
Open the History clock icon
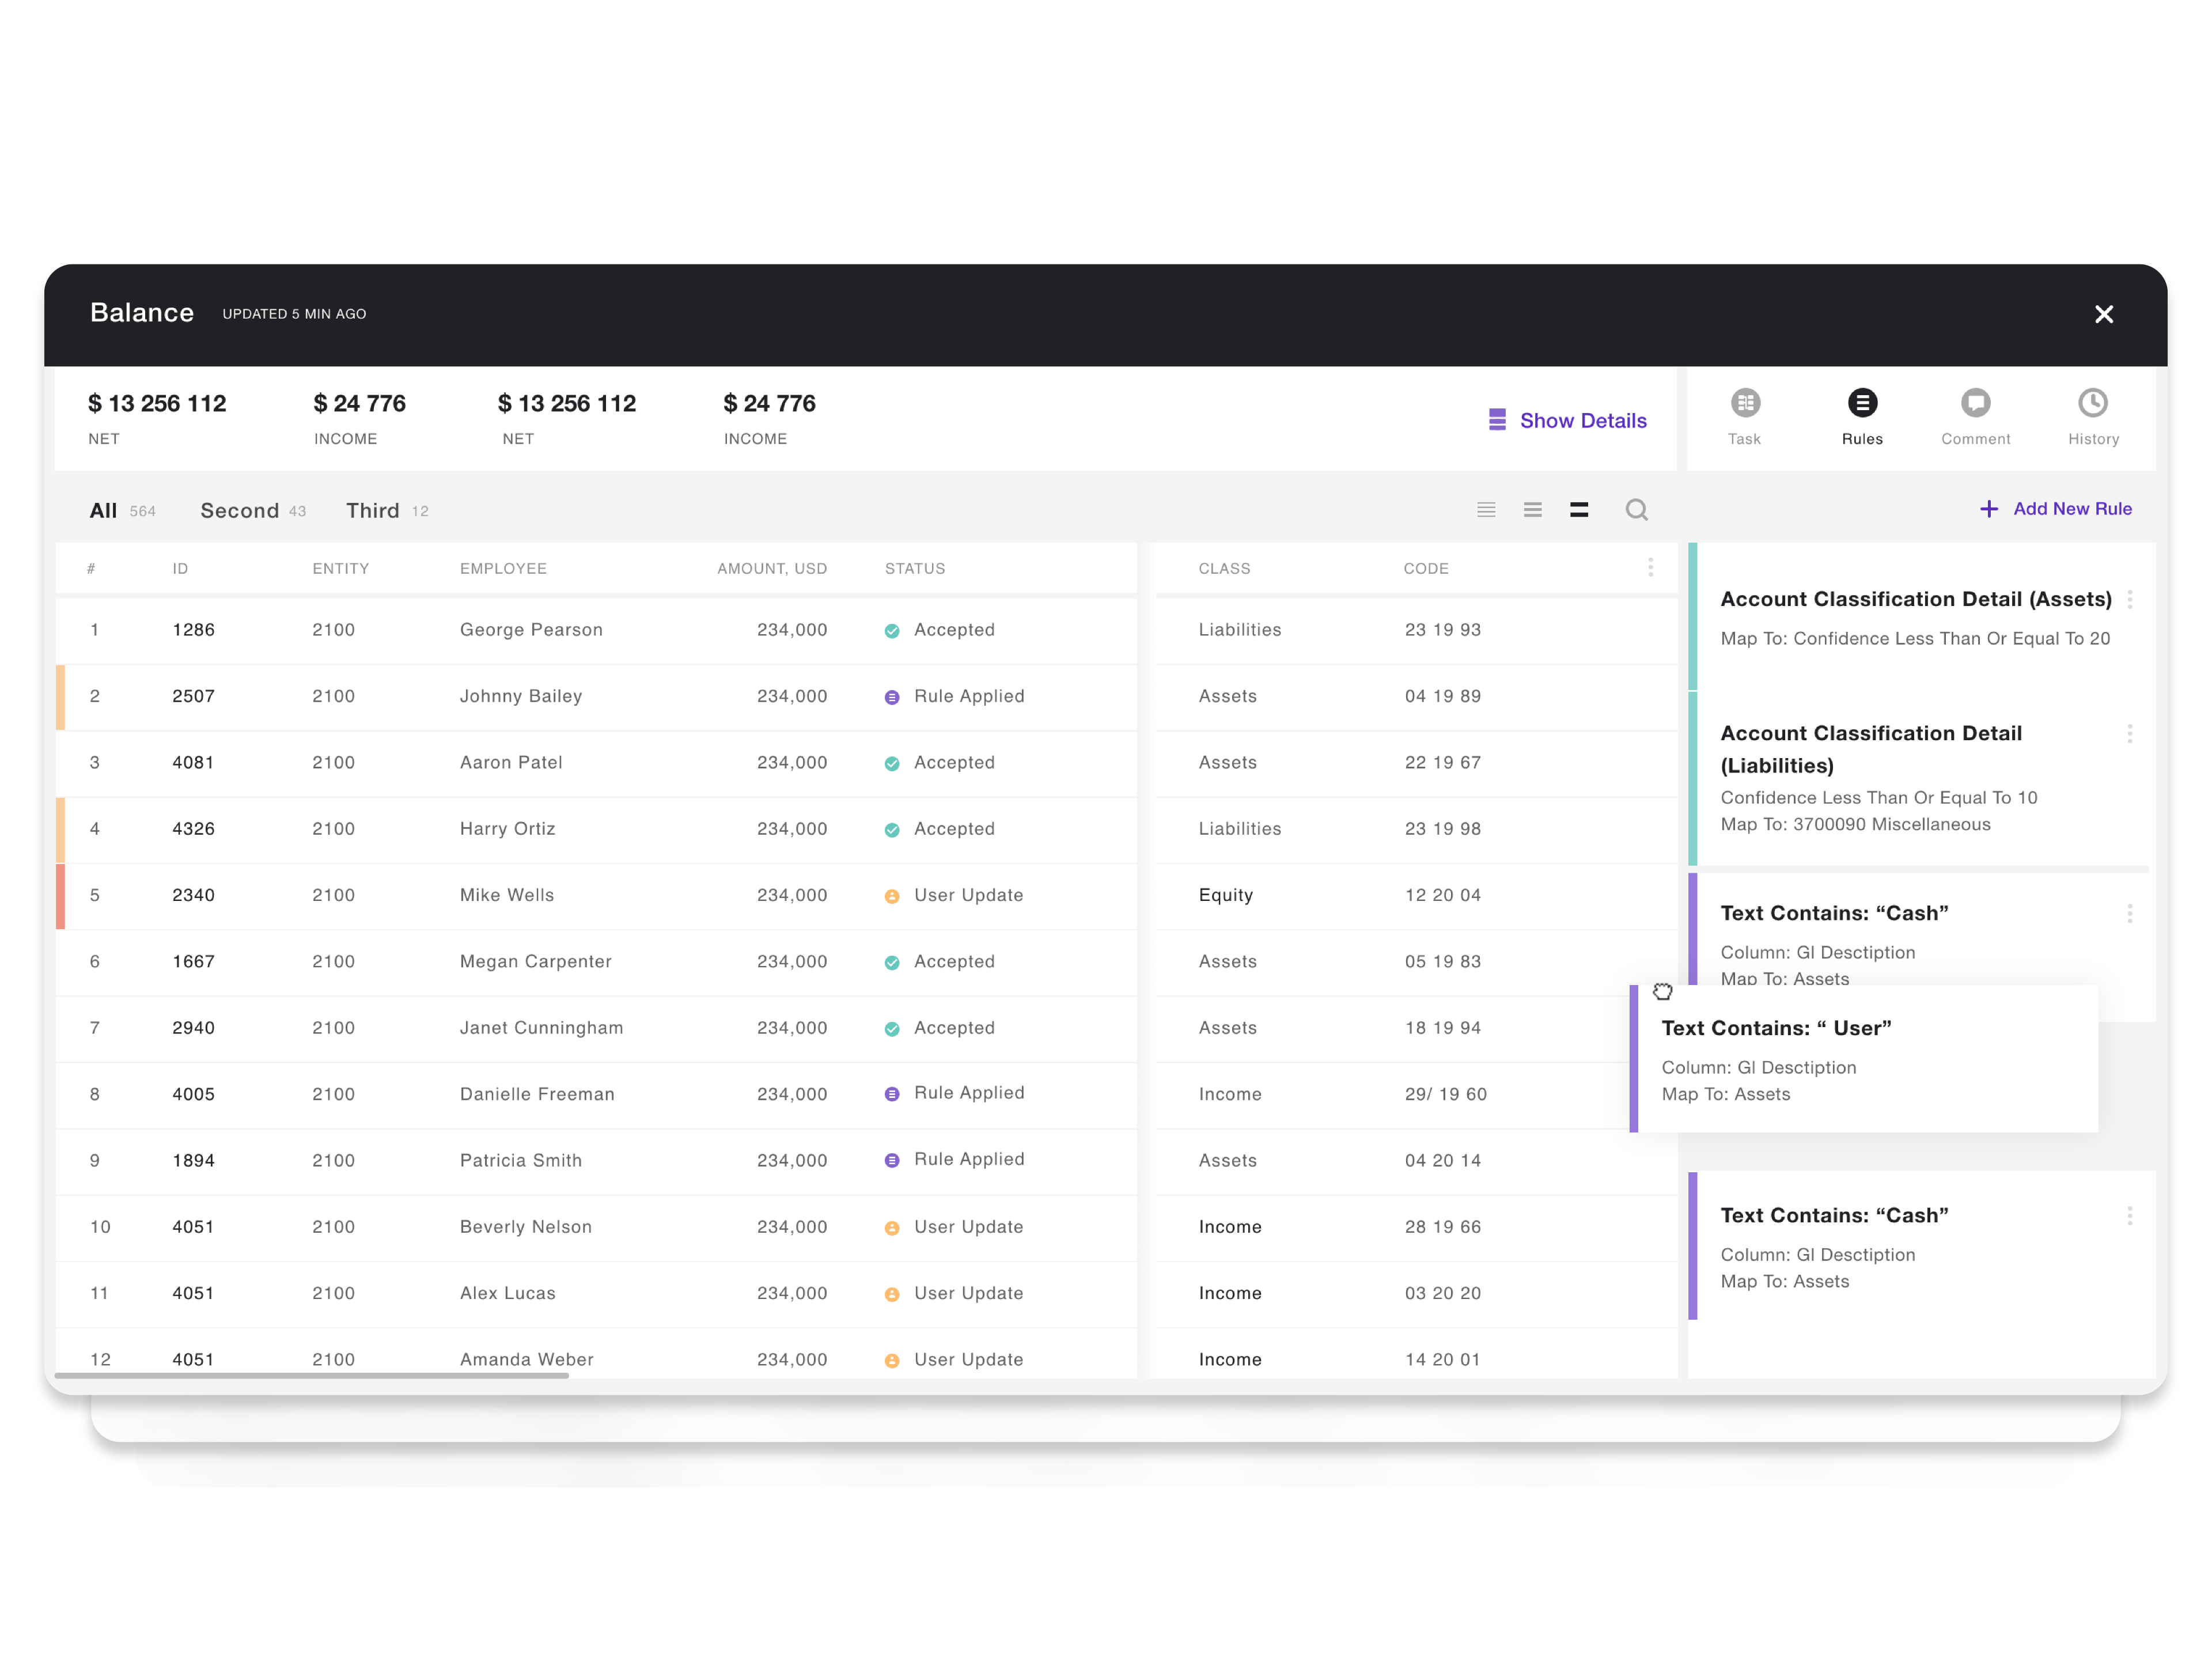[x=2092, y=403]
